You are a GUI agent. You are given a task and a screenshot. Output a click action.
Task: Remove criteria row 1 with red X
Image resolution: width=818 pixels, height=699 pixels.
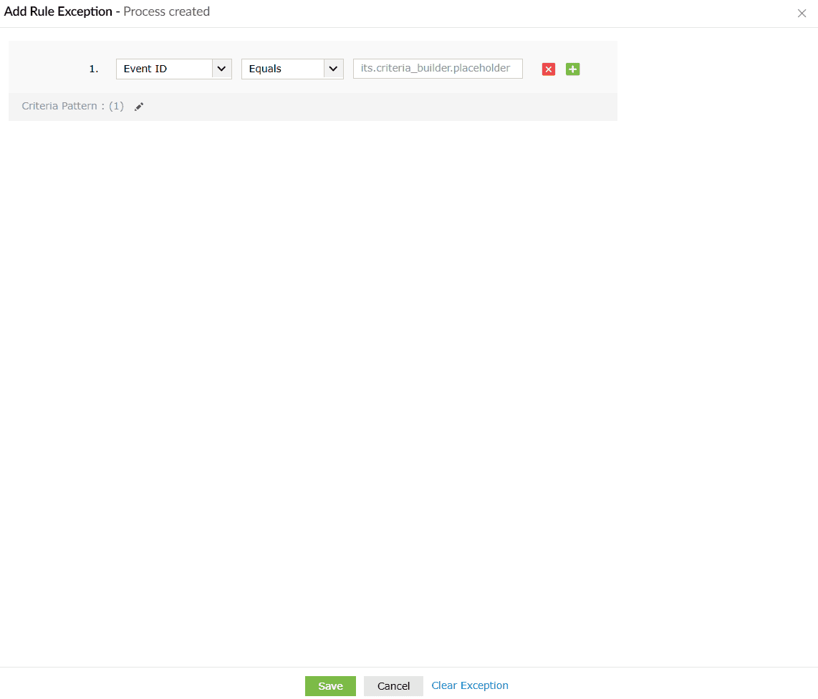tap(548, 69)
